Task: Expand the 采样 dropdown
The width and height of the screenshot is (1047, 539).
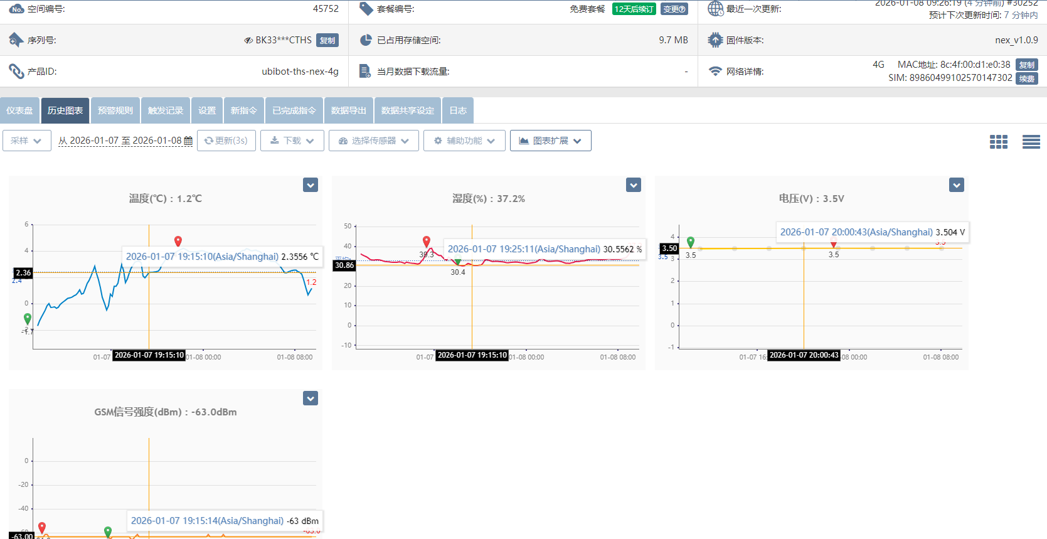Action: coord(26,141)
